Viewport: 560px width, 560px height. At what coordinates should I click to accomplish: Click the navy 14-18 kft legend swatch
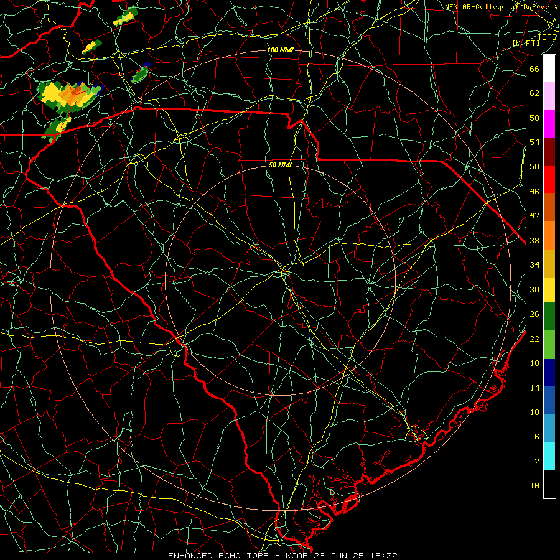pos(549,373)
